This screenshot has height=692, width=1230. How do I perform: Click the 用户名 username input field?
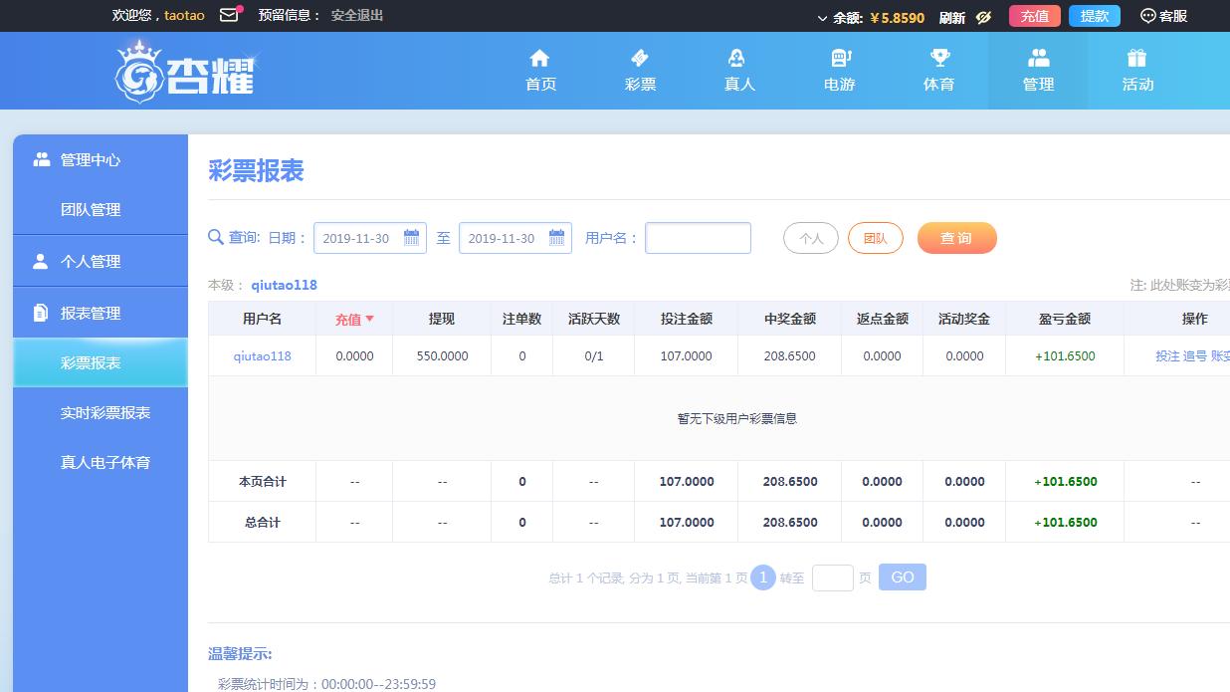point(698,238)
